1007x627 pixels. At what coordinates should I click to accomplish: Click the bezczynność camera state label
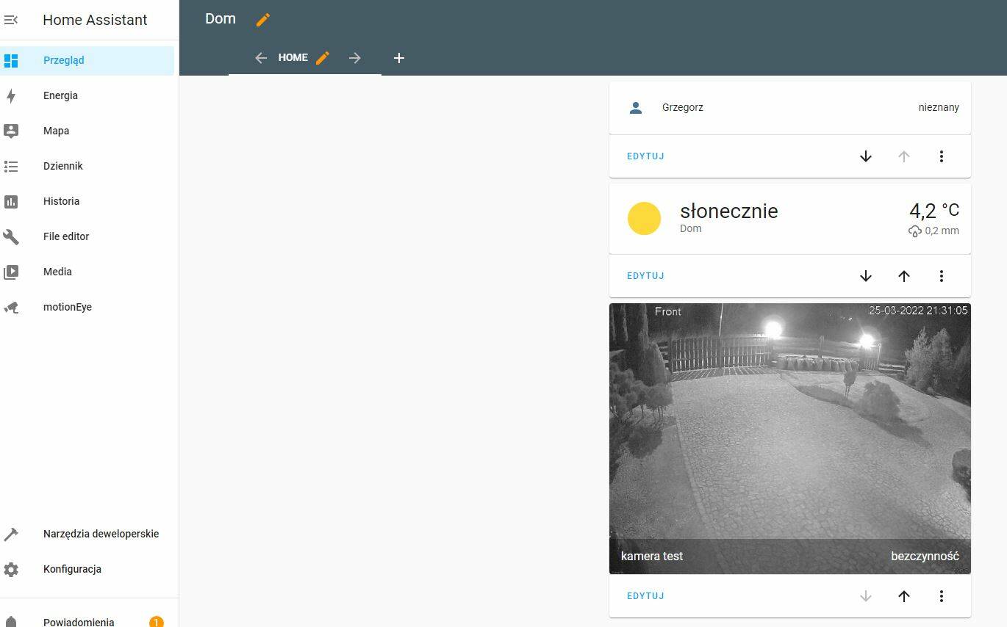[x=925, y=556]
